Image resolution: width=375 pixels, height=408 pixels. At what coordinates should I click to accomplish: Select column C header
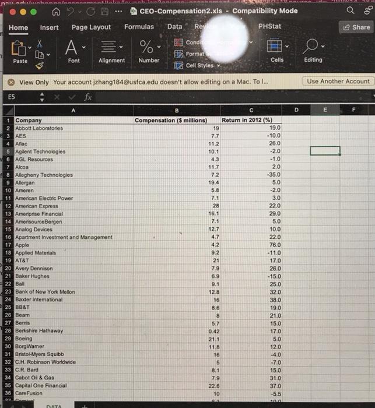click(x=251, y=110)
